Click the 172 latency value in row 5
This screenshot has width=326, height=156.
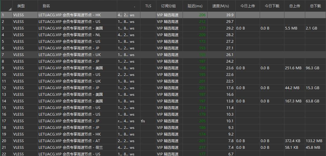click(x=202, y=42)
